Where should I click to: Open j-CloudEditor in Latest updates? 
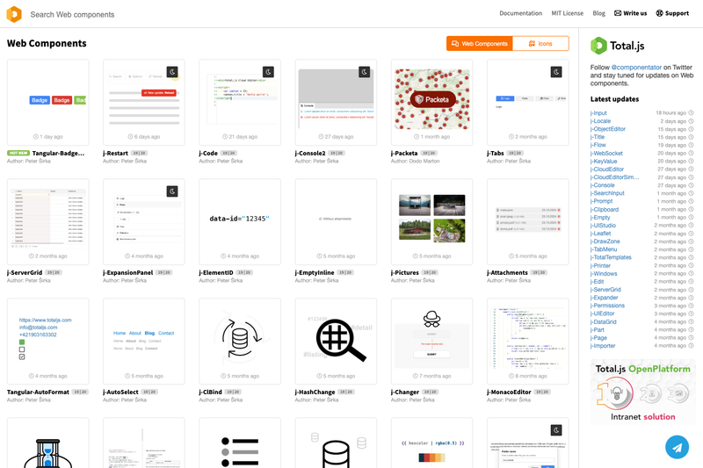click(607, 169)
